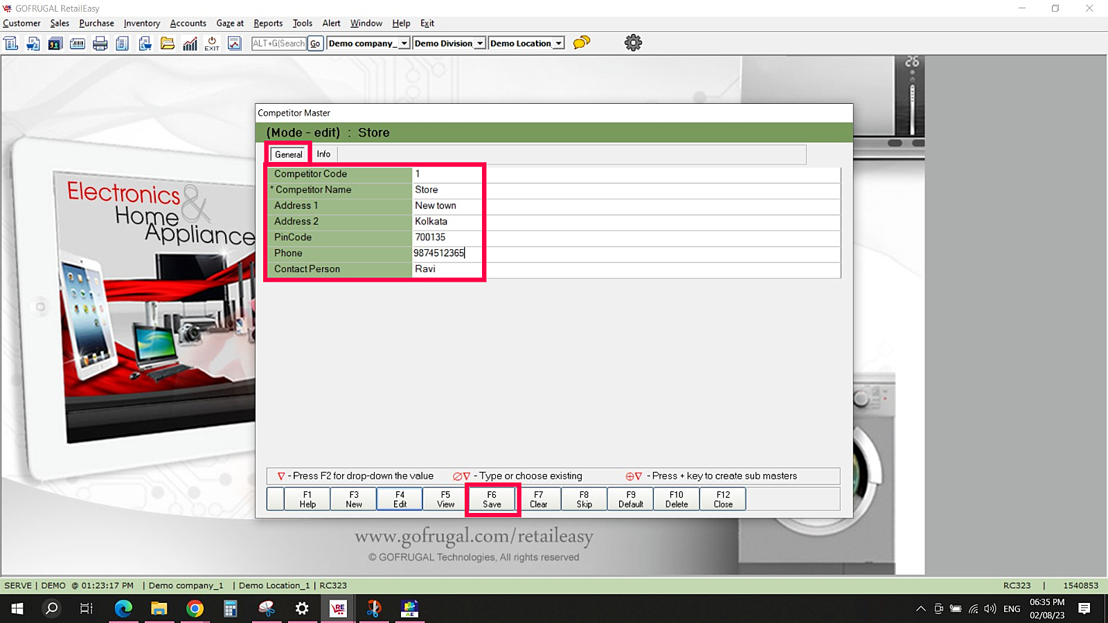Click the F8 Skip button

point(584,499)
